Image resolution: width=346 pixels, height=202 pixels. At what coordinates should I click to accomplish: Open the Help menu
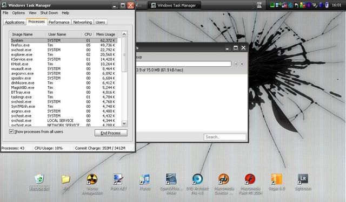(65, 13)
